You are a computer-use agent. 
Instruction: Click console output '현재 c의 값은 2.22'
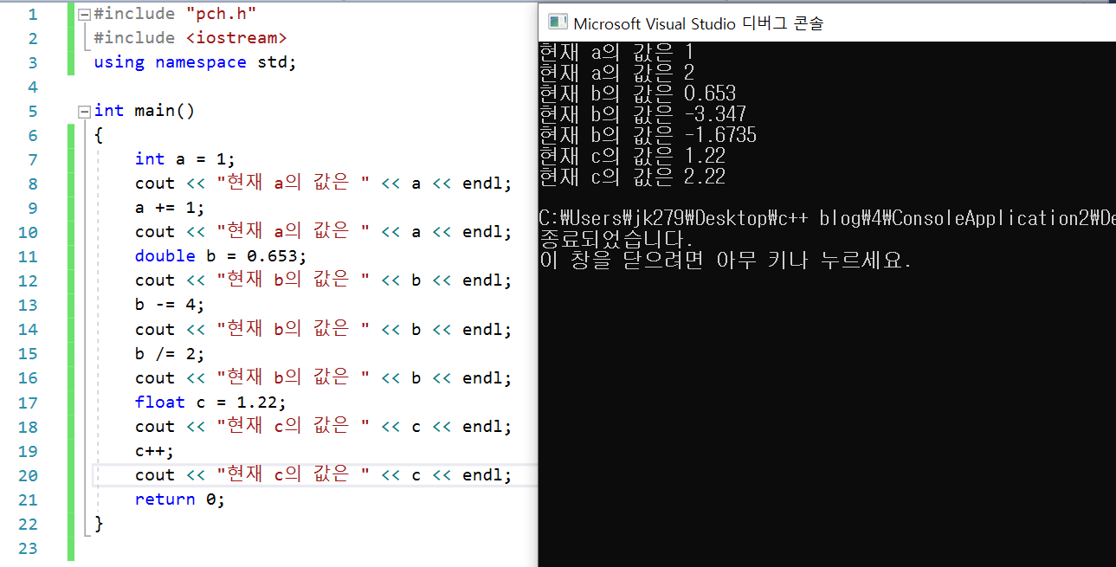point(633,177)
